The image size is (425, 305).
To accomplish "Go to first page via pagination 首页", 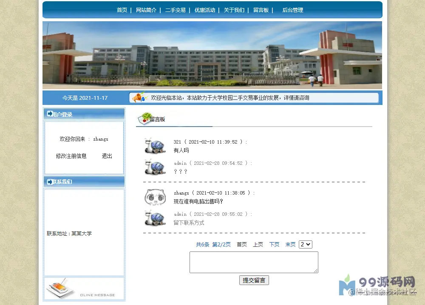I will pos(242,245).
